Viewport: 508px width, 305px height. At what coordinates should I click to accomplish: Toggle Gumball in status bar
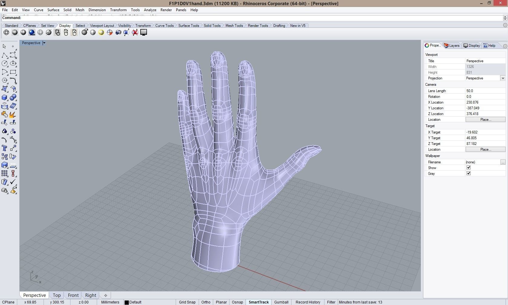click(x=281, y=302)
